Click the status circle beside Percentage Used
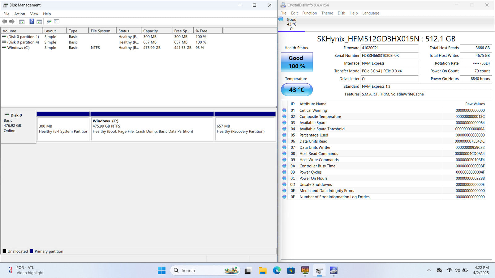This screenshot has width=495, height=278. (x=284, y=135)
